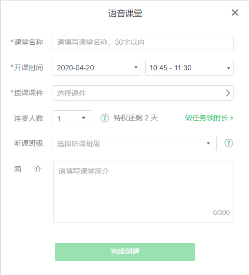This screenshot has width=249, height=275.
Task: Click the help icon beside 特权还剩 2 天
Action: [105, 118]
